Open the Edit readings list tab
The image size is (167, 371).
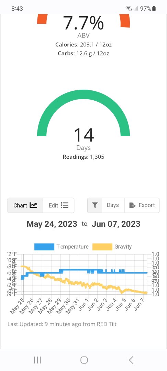tap(58, 205)
